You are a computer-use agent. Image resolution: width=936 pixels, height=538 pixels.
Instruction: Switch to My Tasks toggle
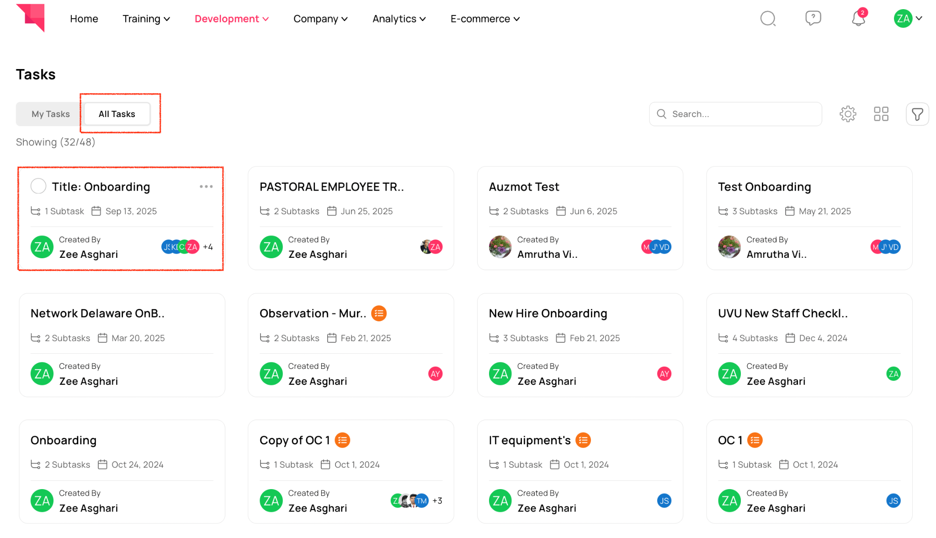[50, 114]
